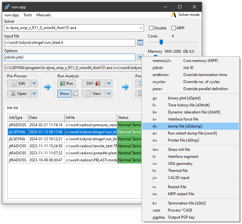
Task: Open the Manuals menu
Action: tap(43, 15)
